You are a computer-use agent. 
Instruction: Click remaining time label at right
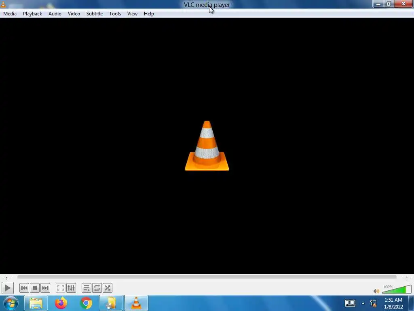click(407, 278)
